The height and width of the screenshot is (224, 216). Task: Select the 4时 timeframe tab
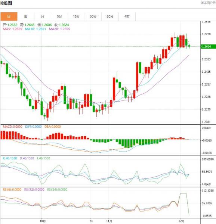click(127, 16)
